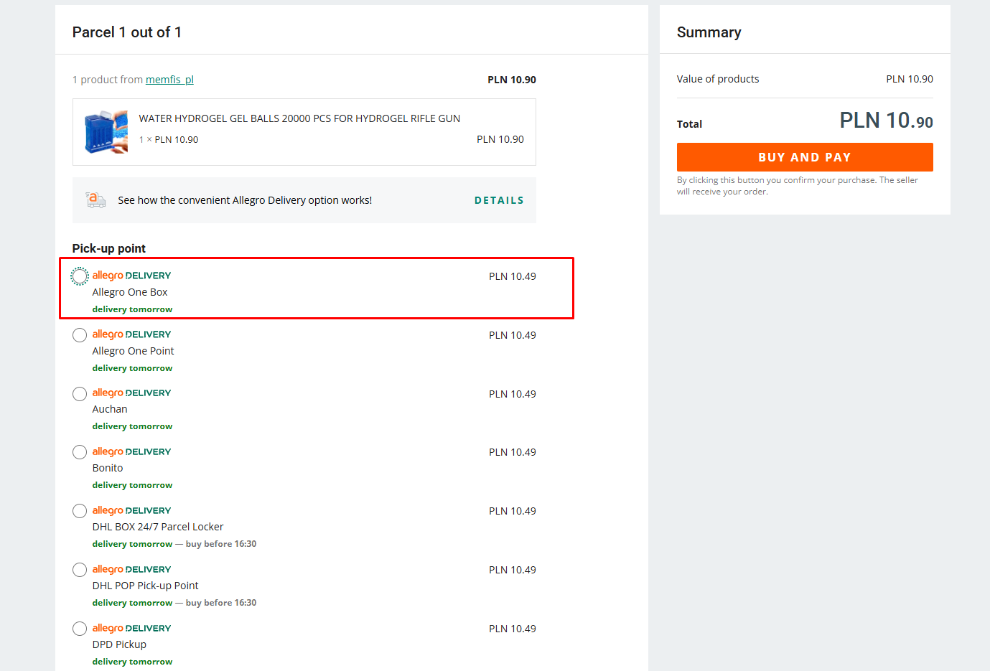Click the 'Pick-up point' section heading

tap(109, 248)
